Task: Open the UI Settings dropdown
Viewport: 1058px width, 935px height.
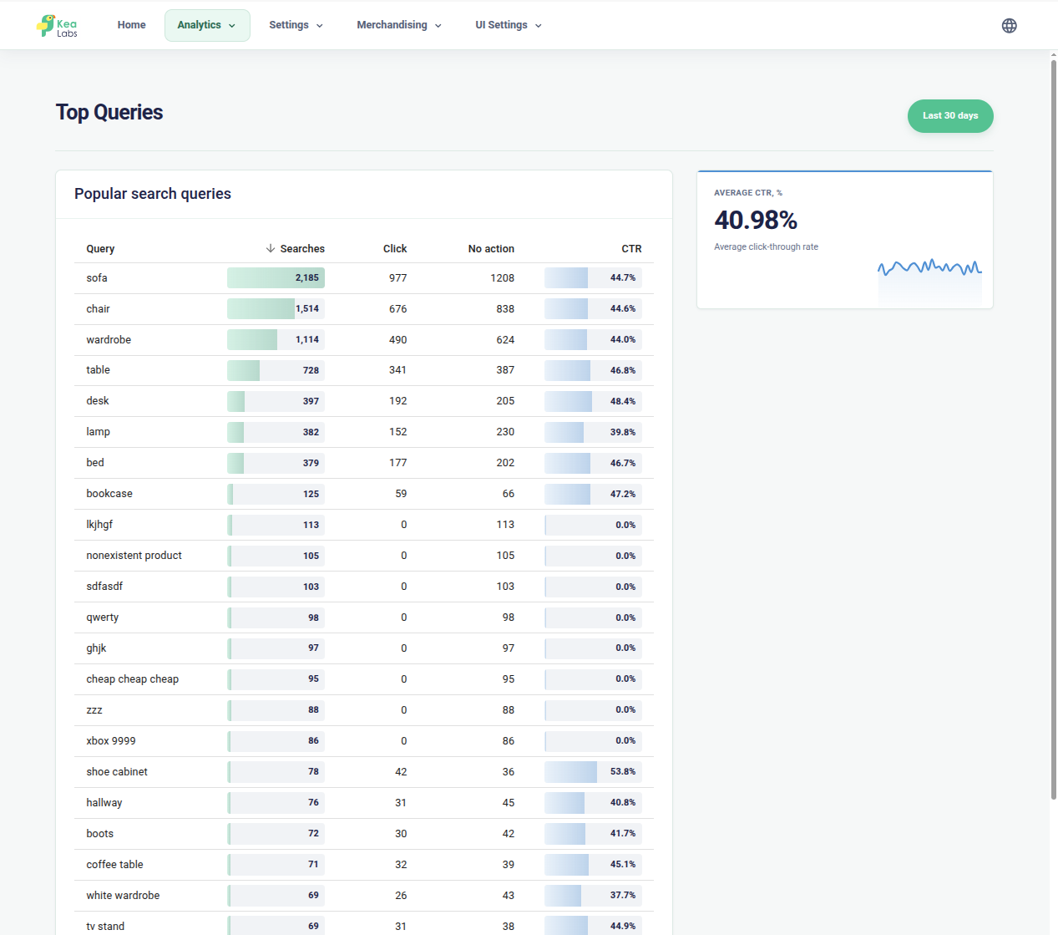Action: pyautogui.click(x=509, y=25)
